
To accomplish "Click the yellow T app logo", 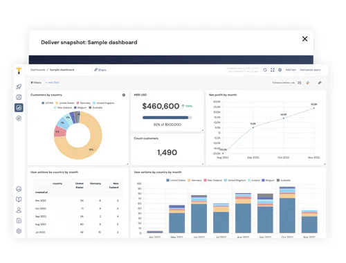I will (19, 71).
